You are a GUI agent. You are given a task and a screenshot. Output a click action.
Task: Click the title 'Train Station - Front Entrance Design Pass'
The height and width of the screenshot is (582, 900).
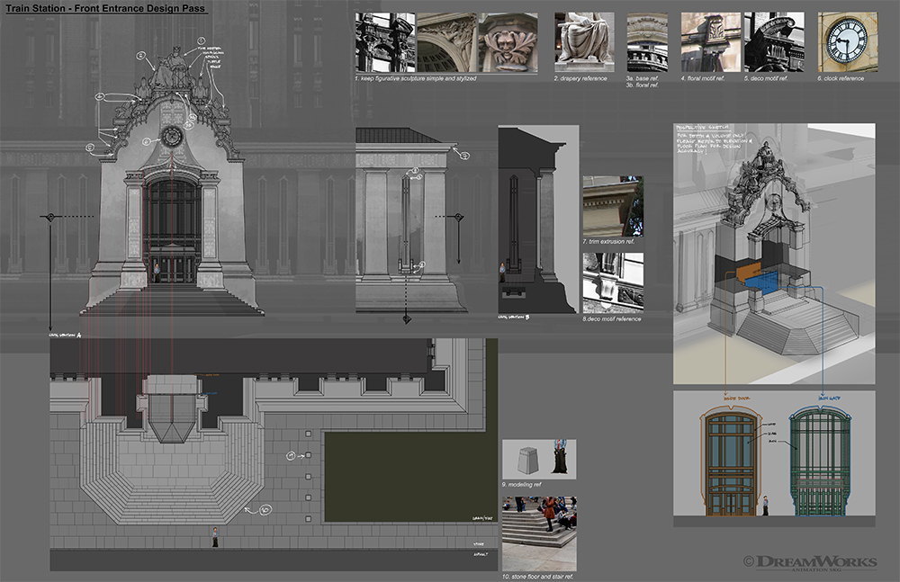105,9
